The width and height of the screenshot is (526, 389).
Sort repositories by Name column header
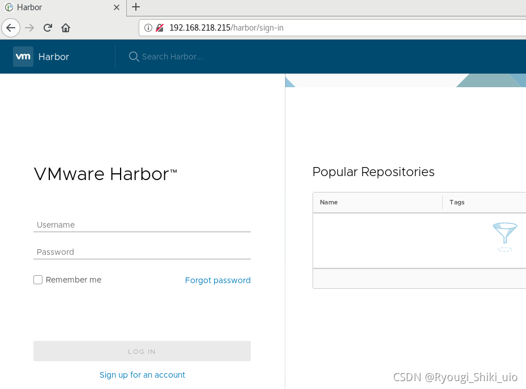point(329,202)
